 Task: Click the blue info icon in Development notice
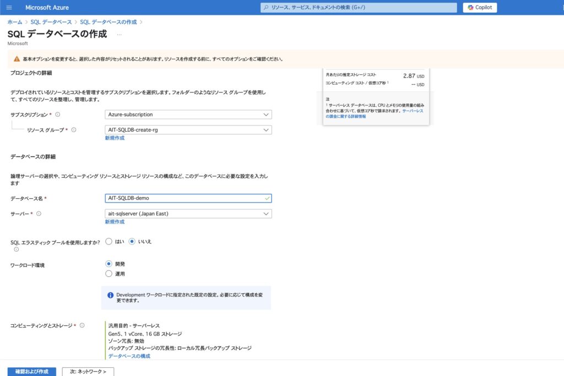(110, 295)
